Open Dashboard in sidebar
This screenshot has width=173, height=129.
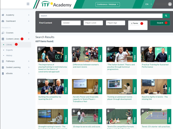pyautogui.click(x=11, y=21)
